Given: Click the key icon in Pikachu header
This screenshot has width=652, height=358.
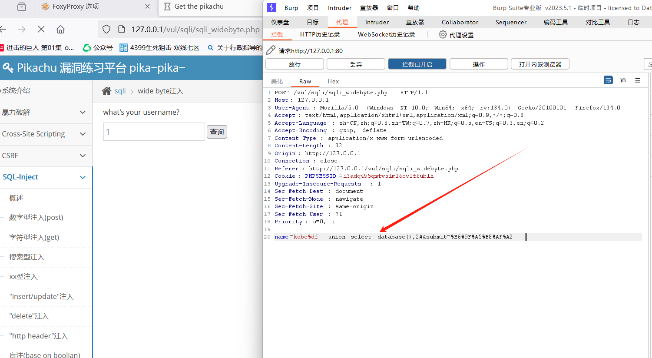Looking at the screenshot, I should click(8, 67).
